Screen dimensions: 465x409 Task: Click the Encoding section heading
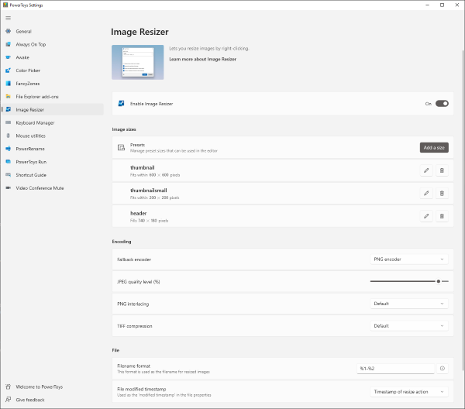point(122,242)
